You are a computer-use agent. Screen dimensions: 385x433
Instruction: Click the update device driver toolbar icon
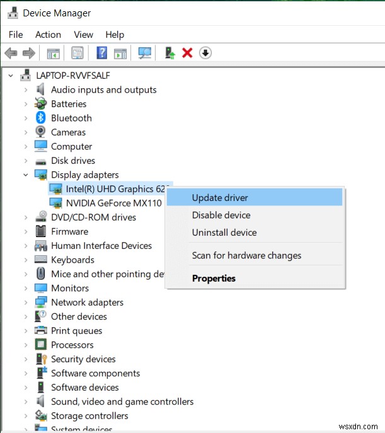(x=170, y=53)
